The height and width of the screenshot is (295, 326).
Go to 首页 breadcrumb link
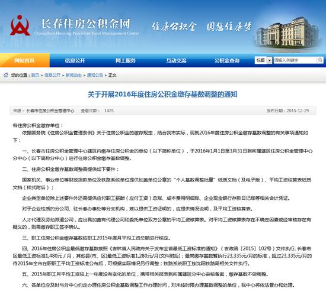pos(35,75)
